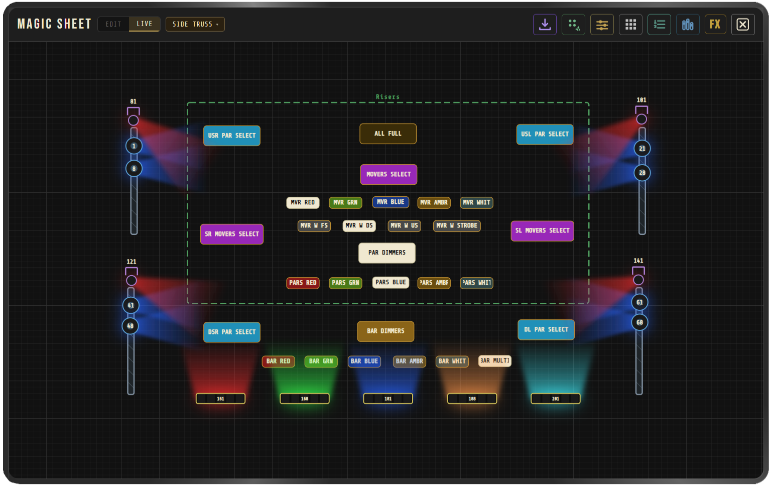Click MOVERS SELECT button

click(389, 174)
